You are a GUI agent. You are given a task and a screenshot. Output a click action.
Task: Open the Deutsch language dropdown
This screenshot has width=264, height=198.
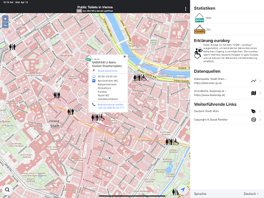(251, 194)
